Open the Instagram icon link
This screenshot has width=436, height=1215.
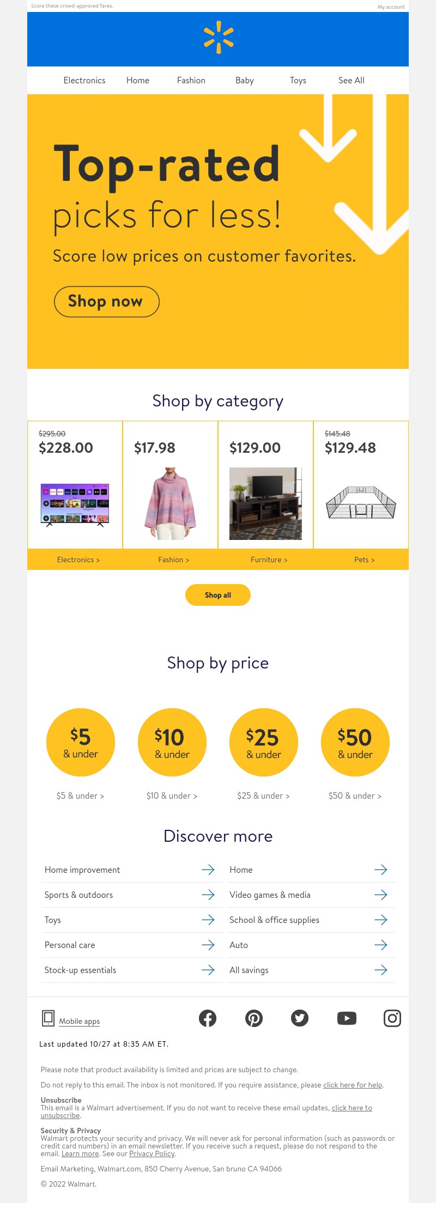coord(392,1018)
